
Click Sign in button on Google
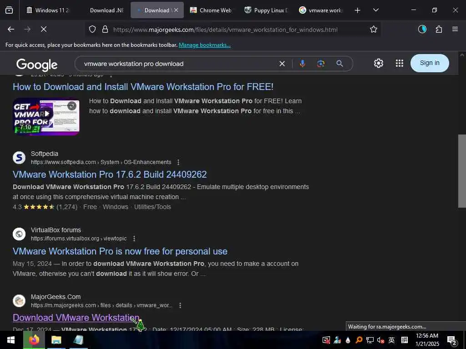430,63
